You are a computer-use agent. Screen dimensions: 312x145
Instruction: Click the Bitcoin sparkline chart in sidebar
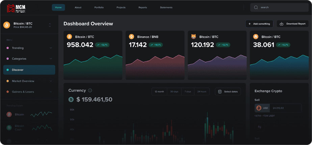41,114
